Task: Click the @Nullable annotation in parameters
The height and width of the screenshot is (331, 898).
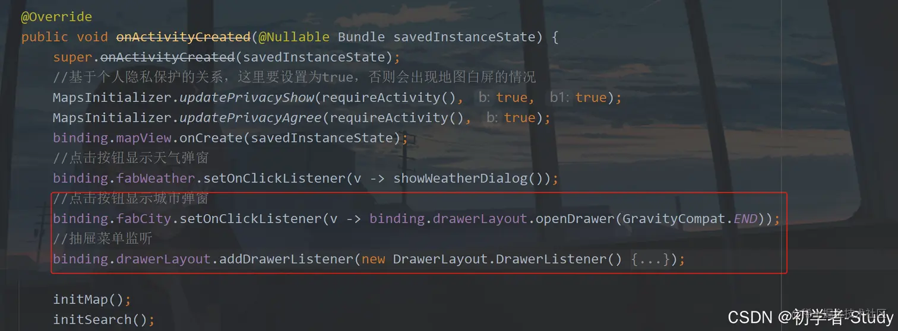Action: pyautogui.click(x=294, y=37)
